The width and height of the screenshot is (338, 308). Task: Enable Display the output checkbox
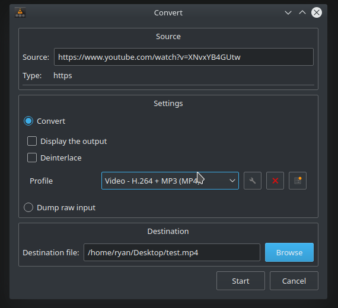coord(32,142)
